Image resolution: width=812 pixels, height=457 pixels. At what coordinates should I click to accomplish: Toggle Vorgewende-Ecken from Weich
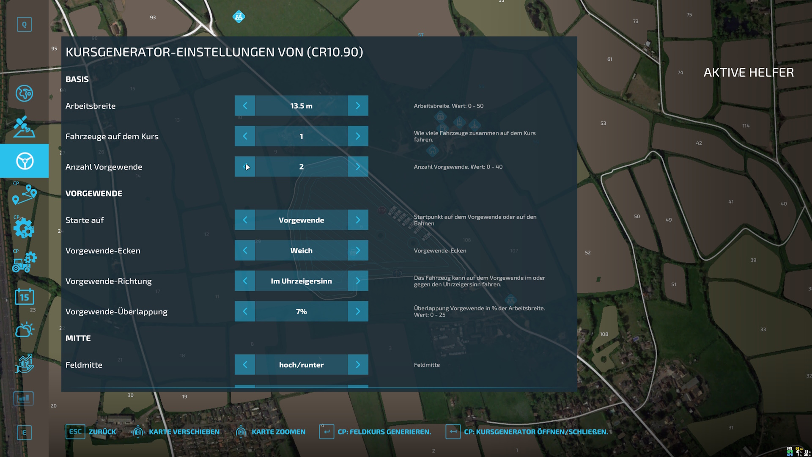358,250
